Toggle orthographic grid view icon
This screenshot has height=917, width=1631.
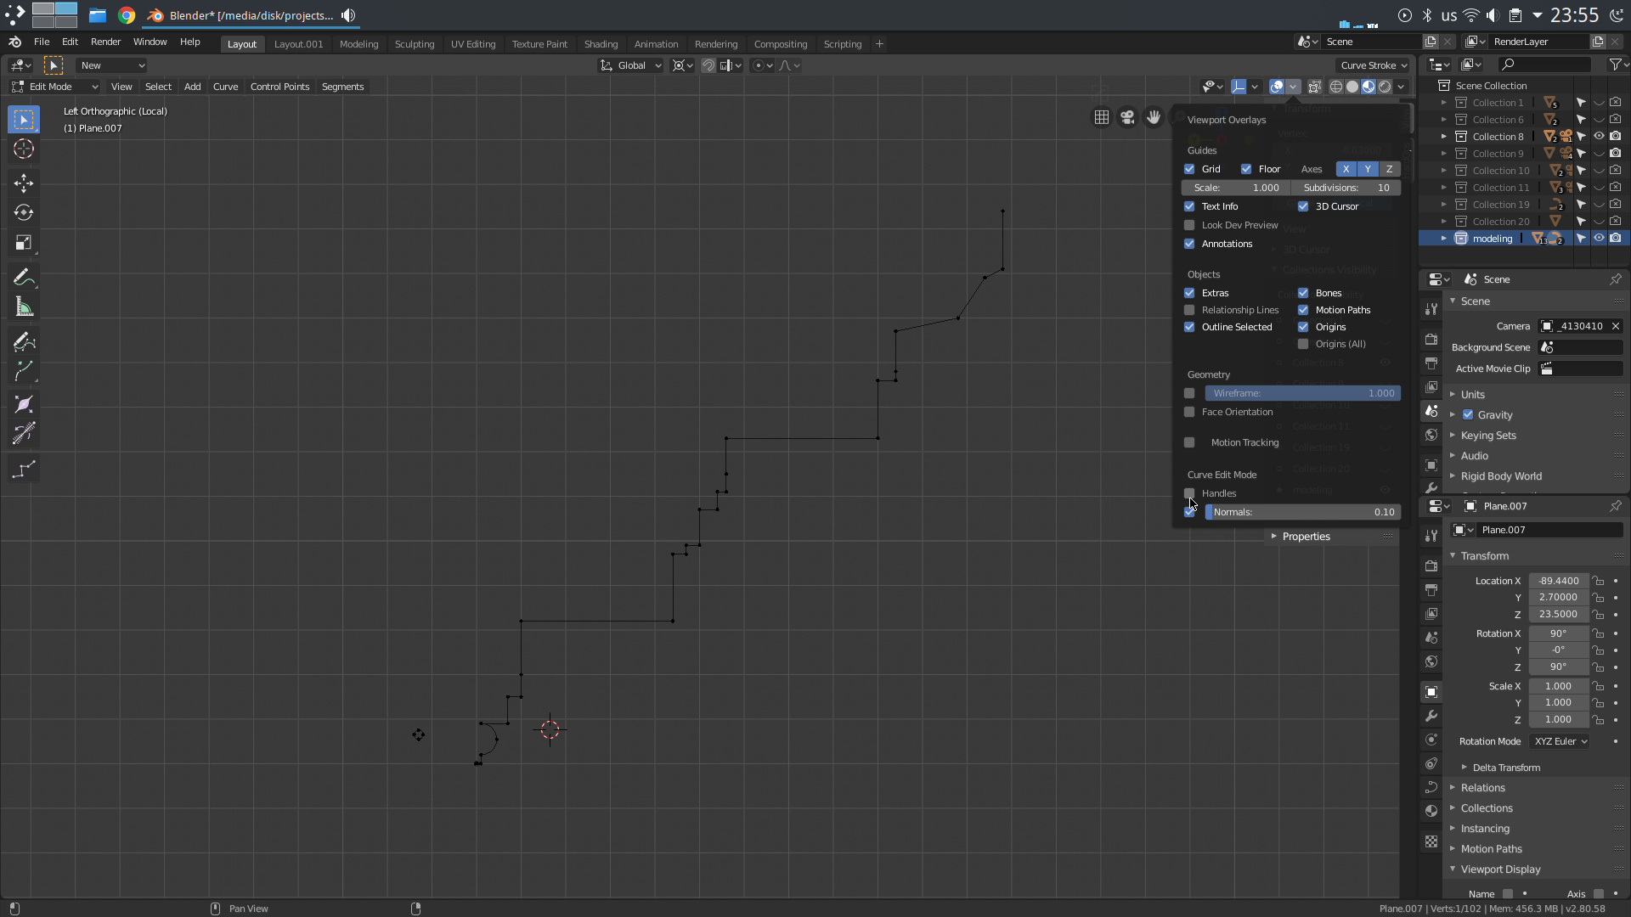(x=1101, y=117)
